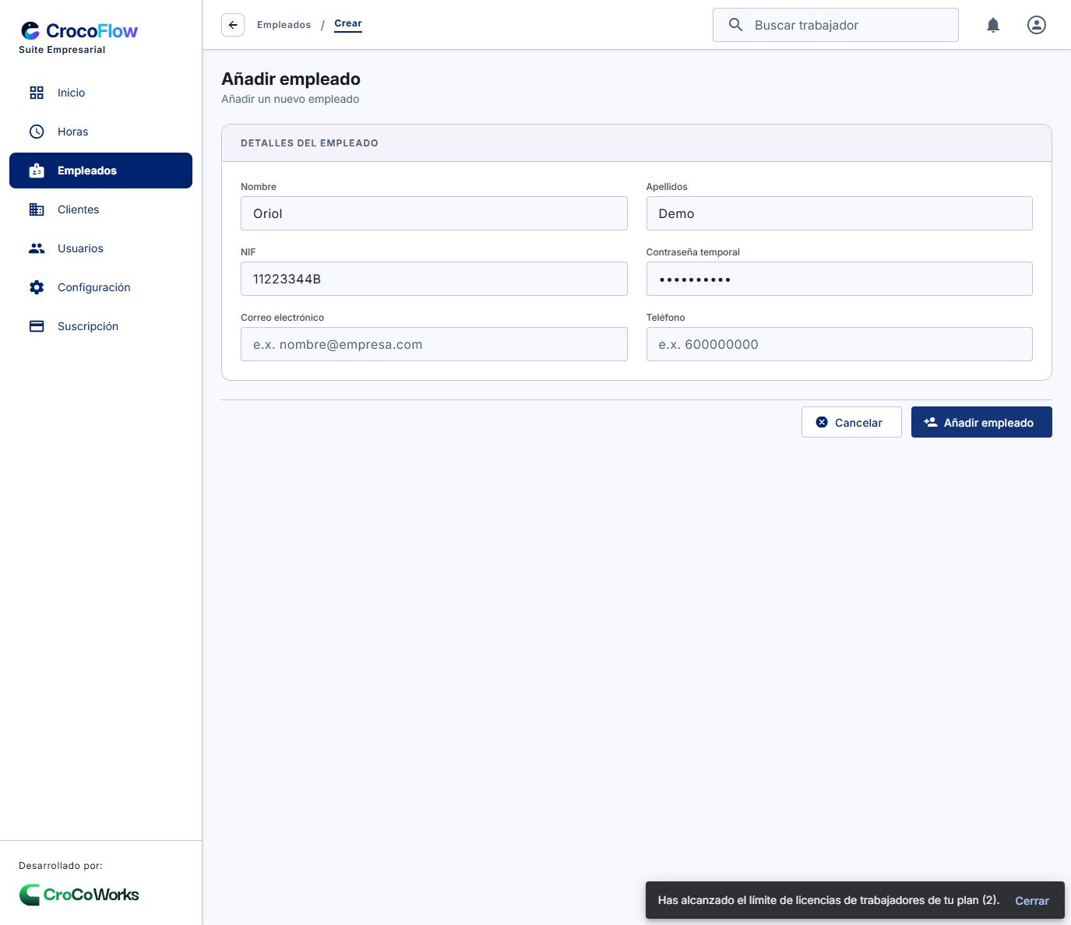The image size is (1071, 925).
Task: Go to Horas menu item
Action: [100, 132]
